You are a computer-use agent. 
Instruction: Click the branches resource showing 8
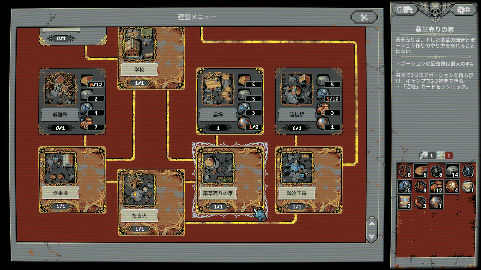click(405, 171)
